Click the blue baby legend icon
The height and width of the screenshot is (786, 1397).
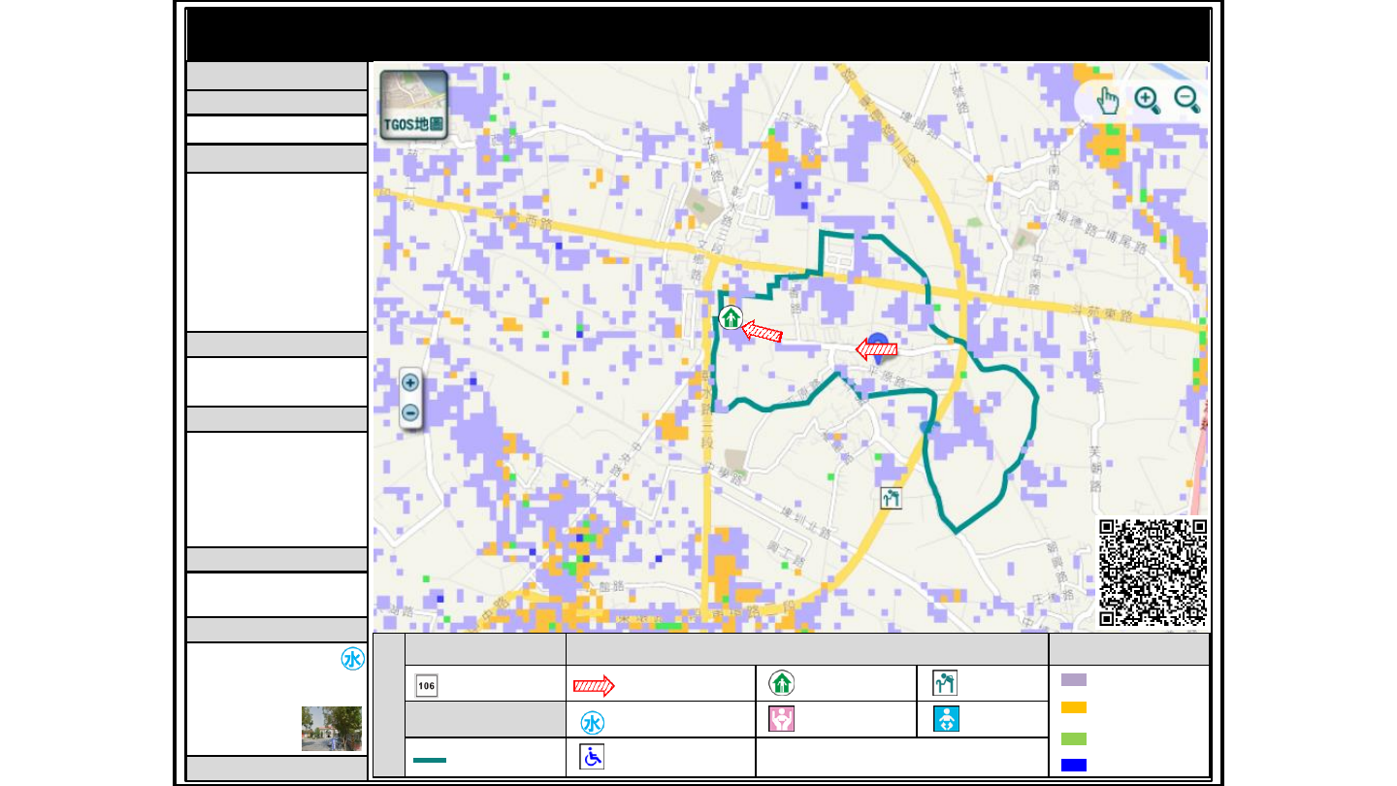946,720
